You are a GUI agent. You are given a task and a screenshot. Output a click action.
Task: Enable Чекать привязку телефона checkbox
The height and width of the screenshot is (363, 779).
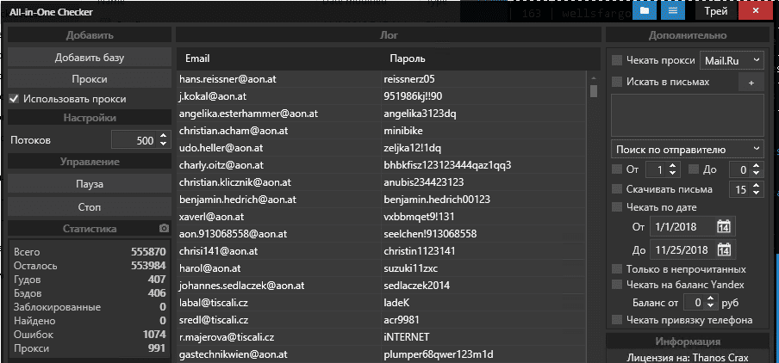coord(617,320)
